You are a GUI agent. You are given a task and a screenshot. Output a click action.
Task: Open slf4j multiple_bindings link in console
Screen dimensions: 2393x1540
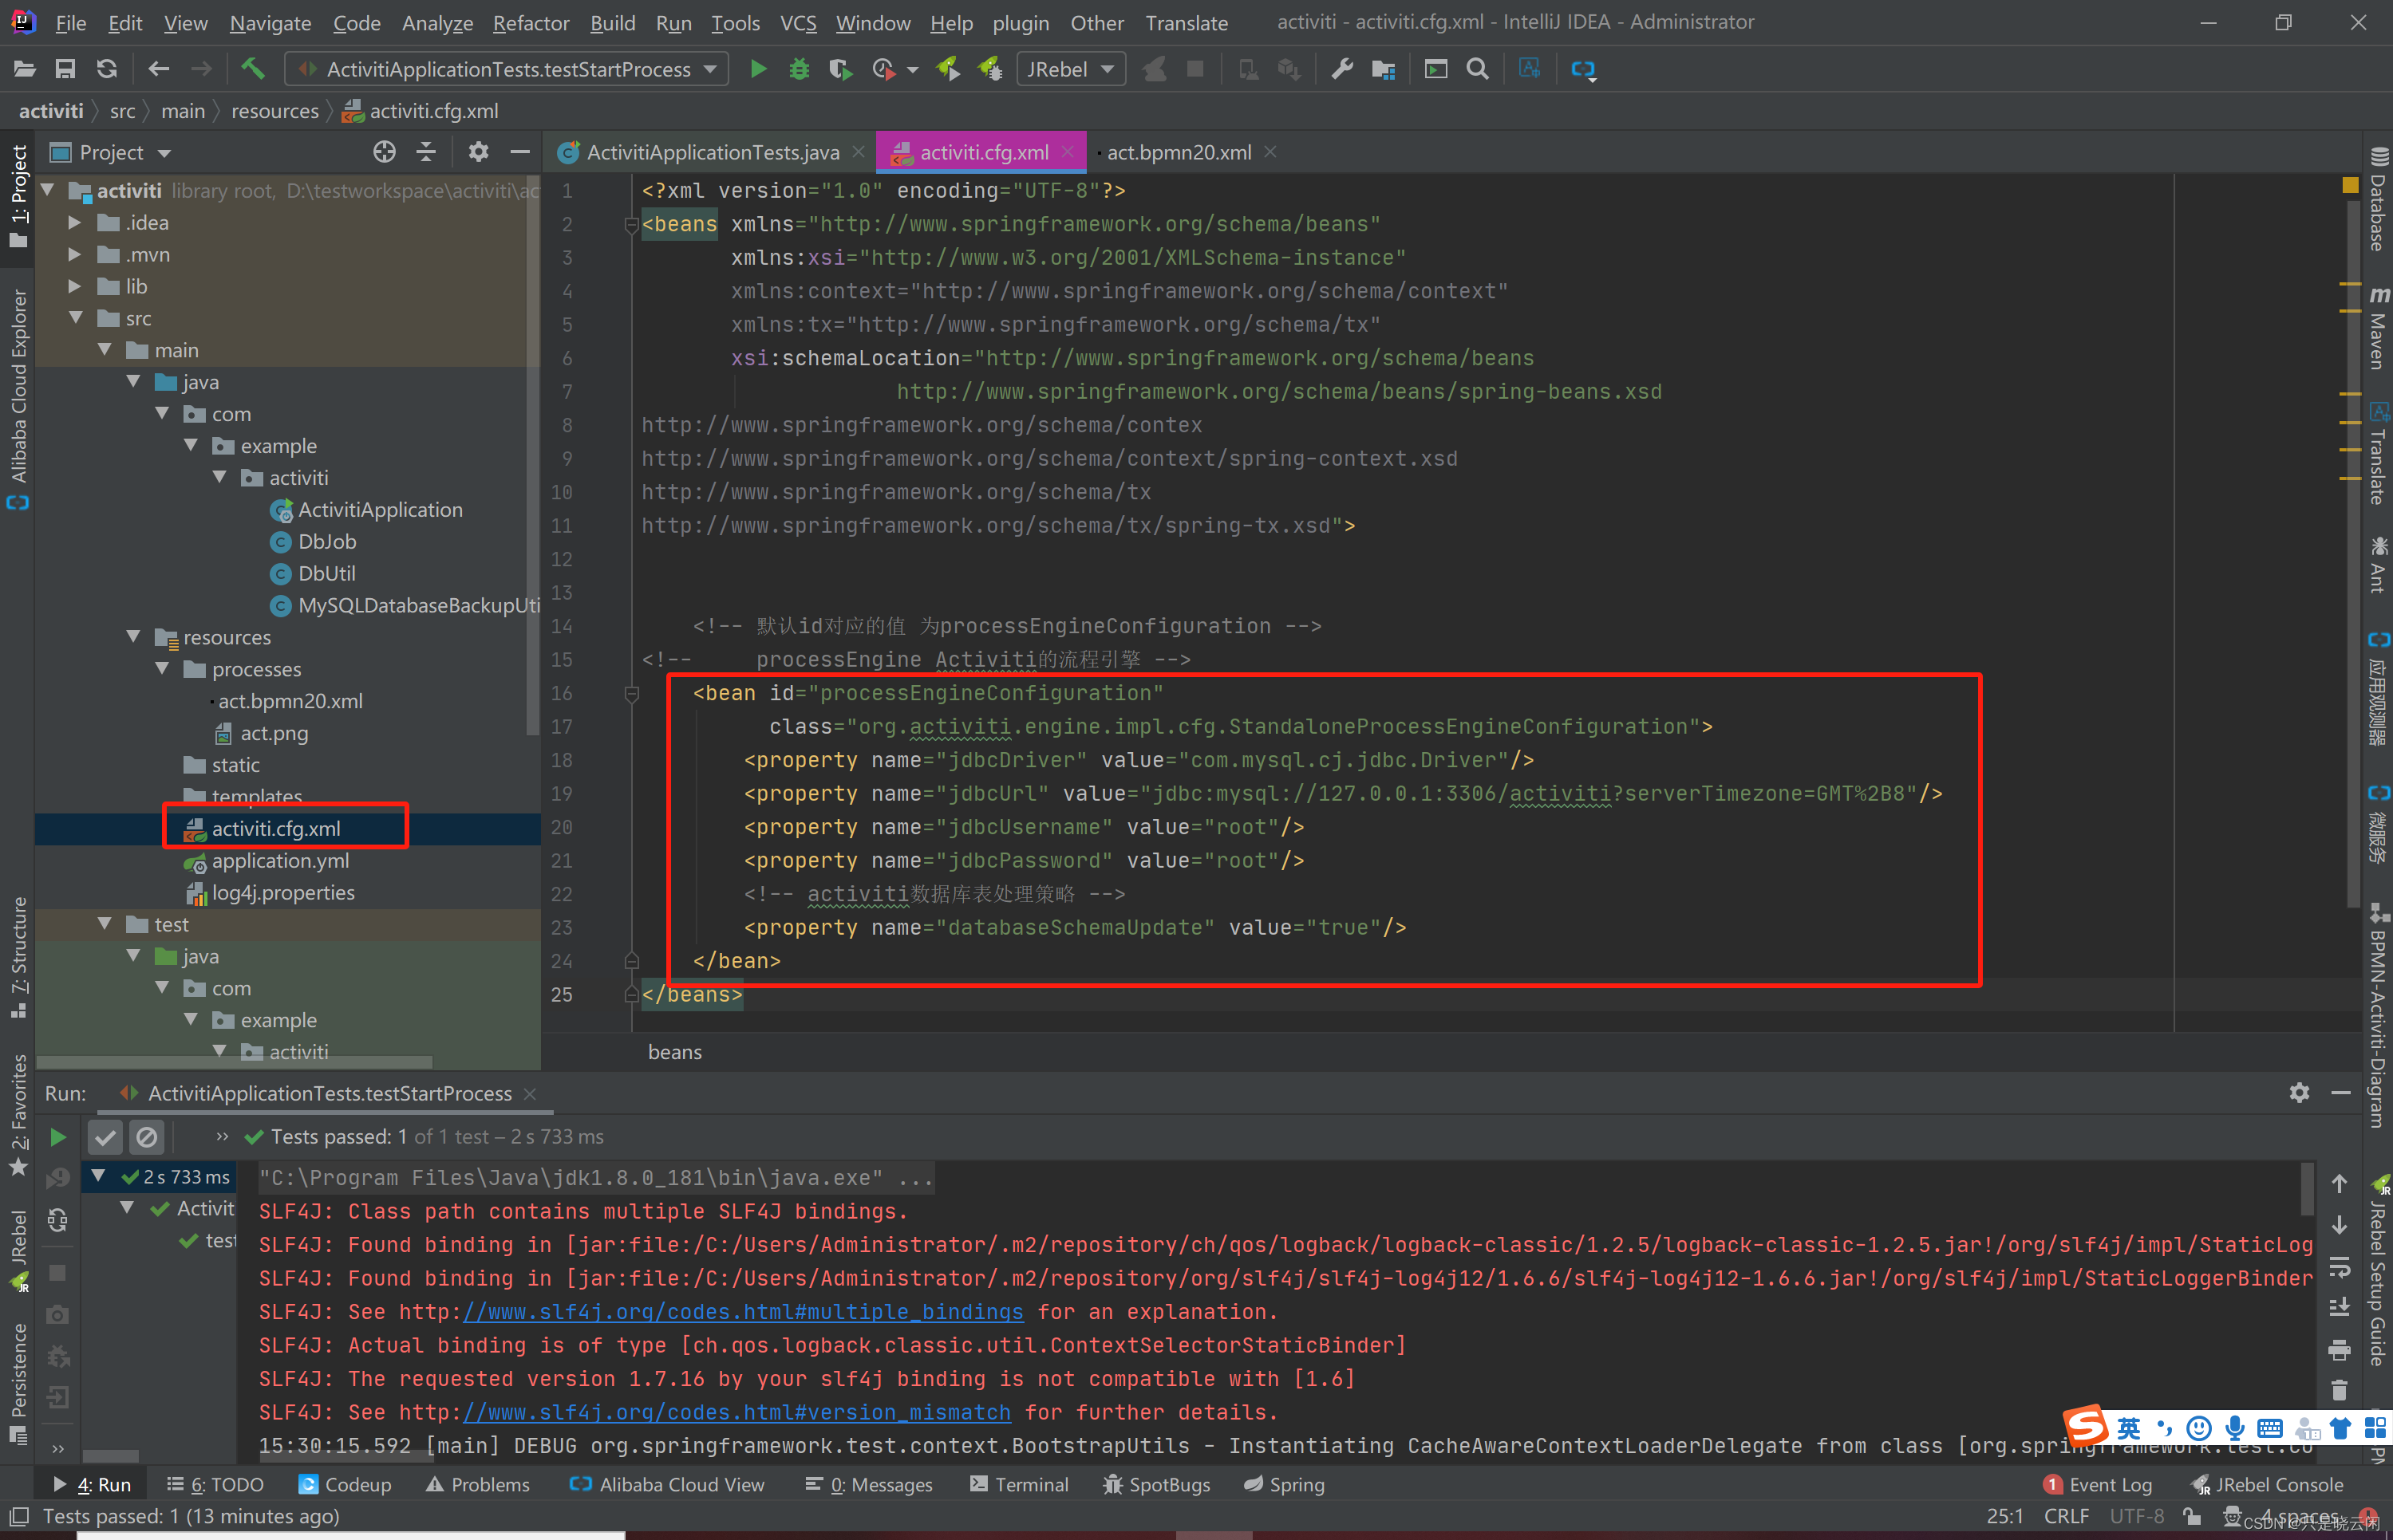tap(742, 1311)
